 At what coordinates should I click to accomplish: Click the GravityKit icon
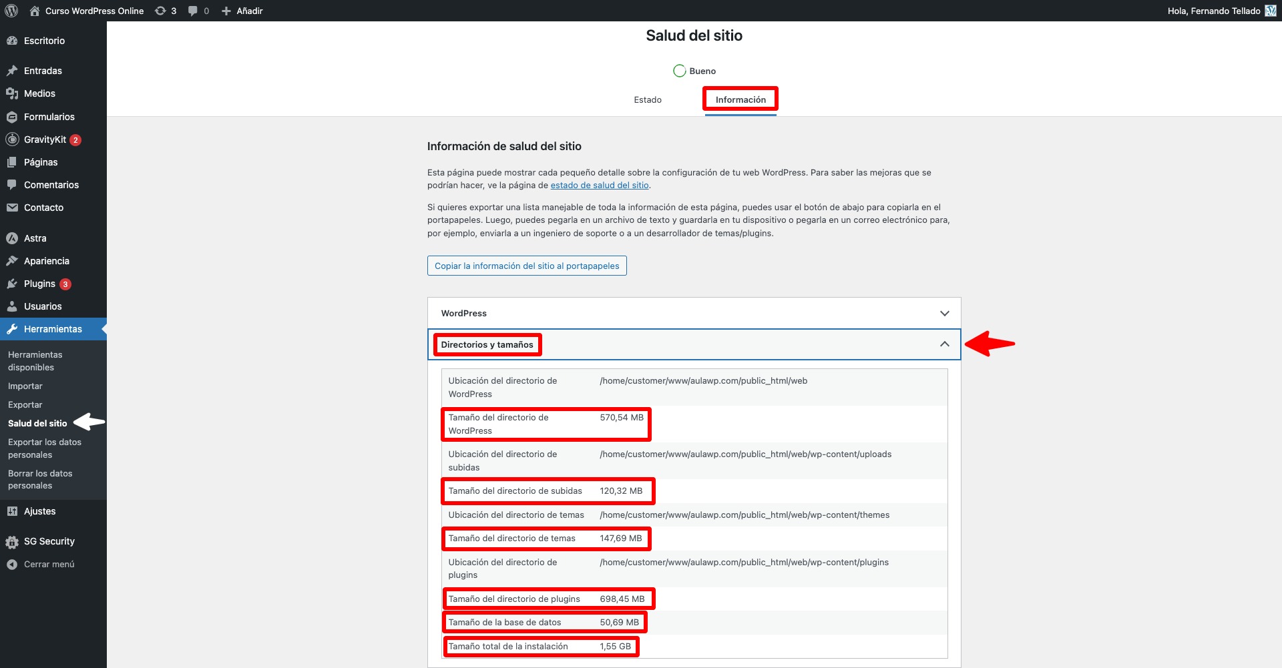(12, 139)
